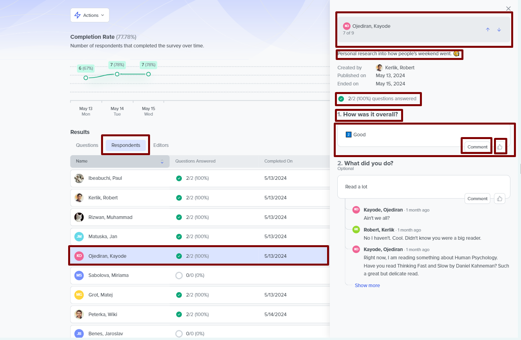Comment on the 'Good' answer
521x340 pixels.
pyautogui.click(x=477, y=147)
